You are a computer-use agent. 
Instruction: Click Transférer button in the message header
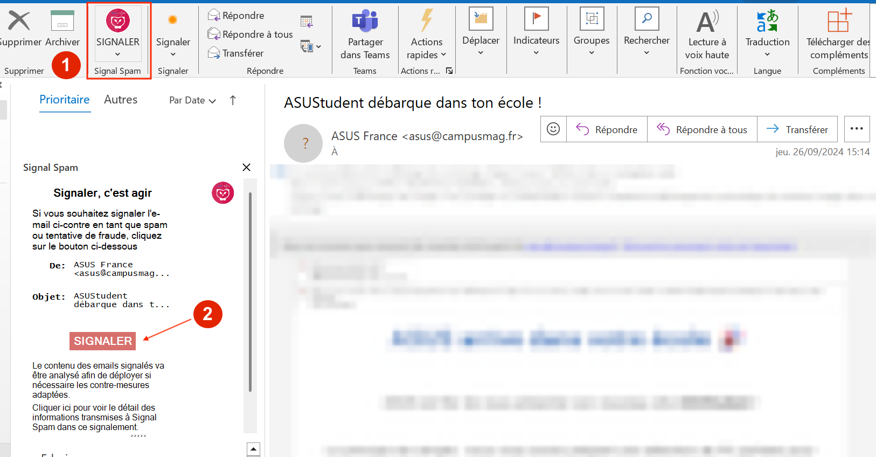pyautogui.click(x=797, y=129)
